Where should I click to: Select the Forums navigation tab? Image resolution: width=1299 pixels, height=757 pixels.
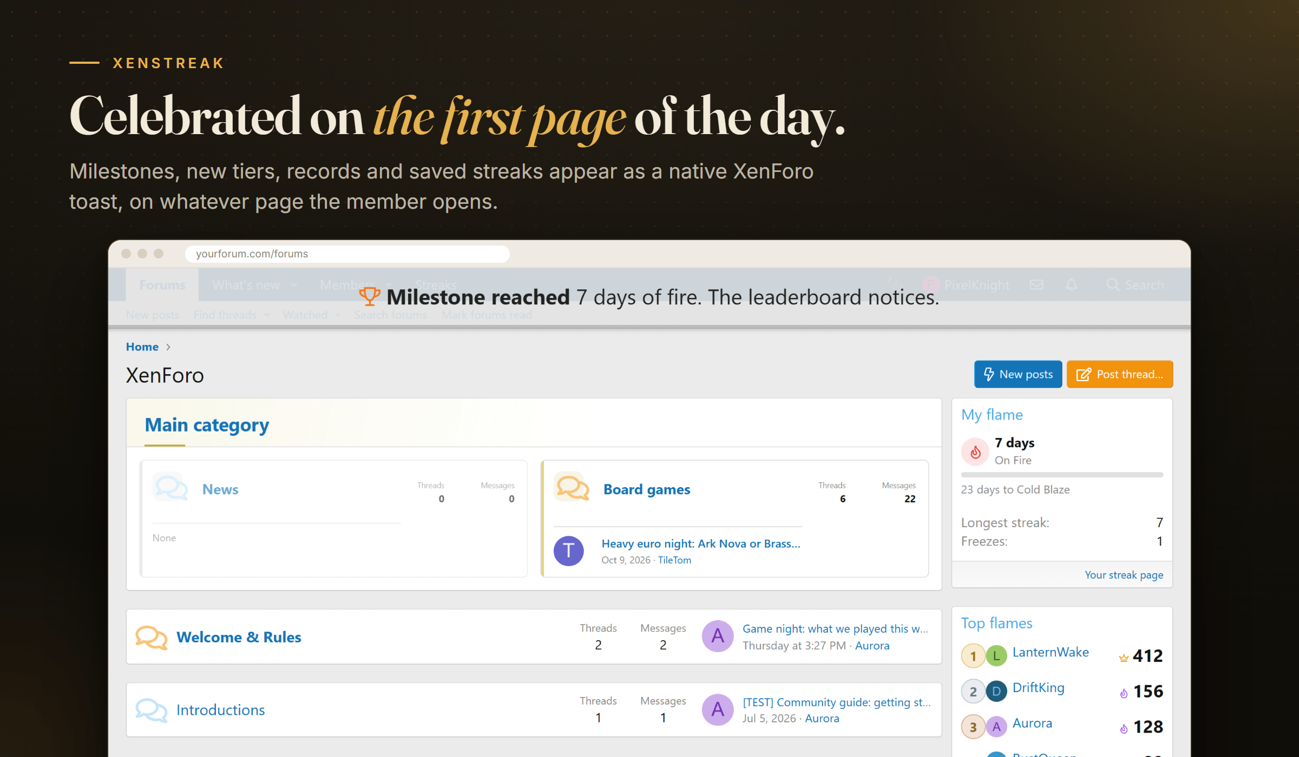coord(162,285)
